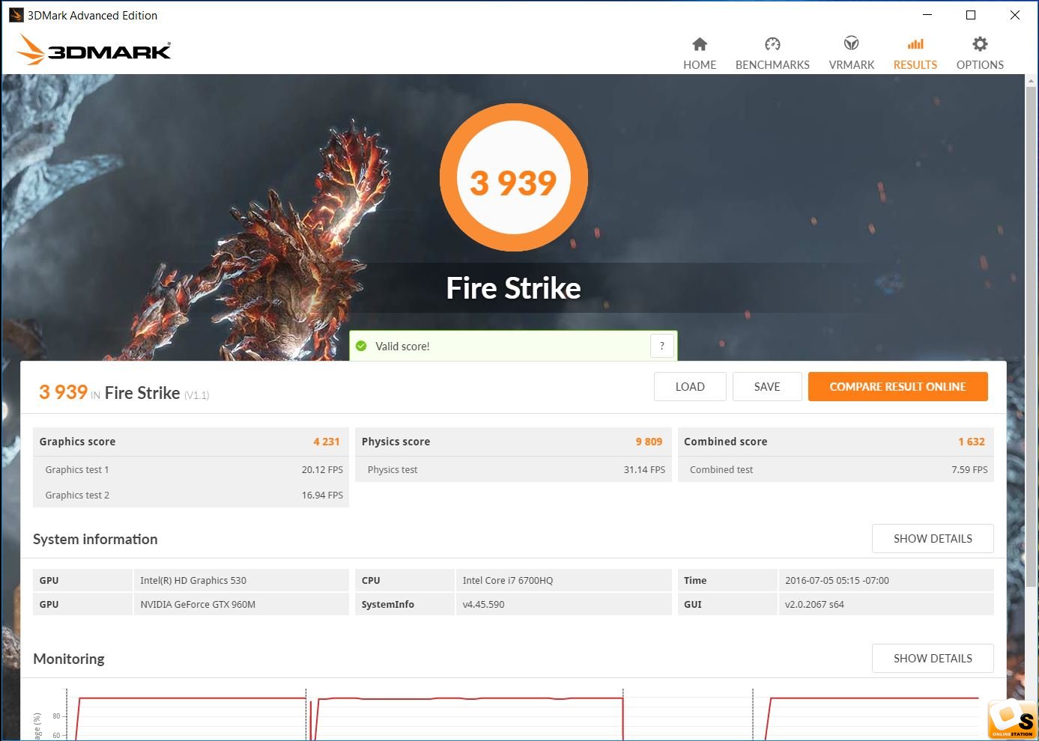The width and height of the screenshot is (1039, 741).
Task: Click the Graphics score value 4 231
Action: click(x=327, y=442)
